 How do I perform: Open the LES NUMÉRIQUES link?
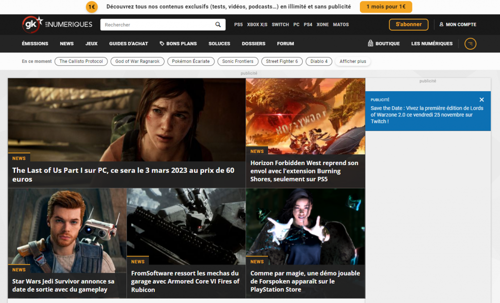click(x=432, y=44)
